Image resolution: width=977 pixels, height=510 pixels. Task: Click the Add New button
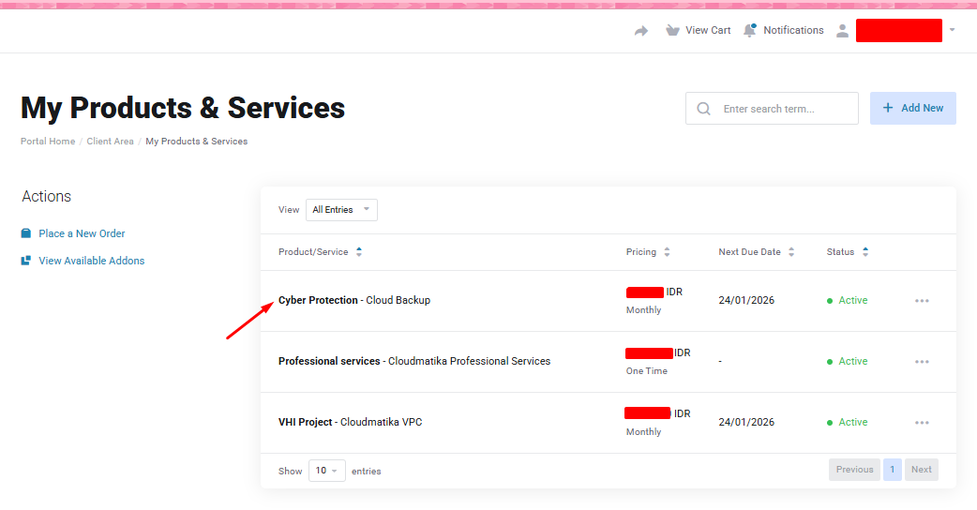(913, 109)
